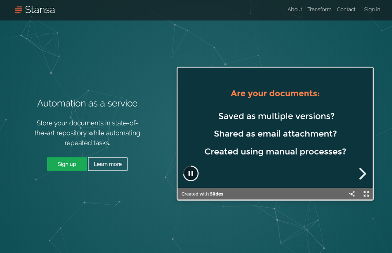Advance to the next slide arrow
The width and height of the screenshot is (392, 253).
[362, 174]
